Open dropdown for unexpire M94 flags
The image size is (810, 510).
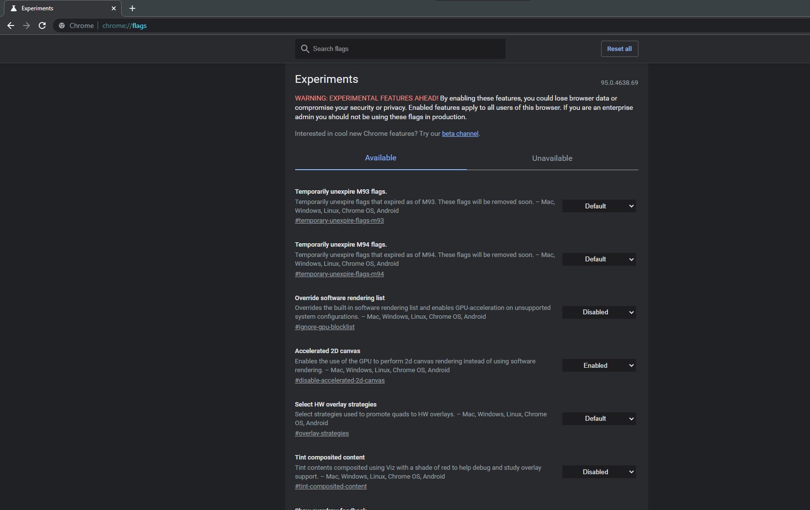599,259
